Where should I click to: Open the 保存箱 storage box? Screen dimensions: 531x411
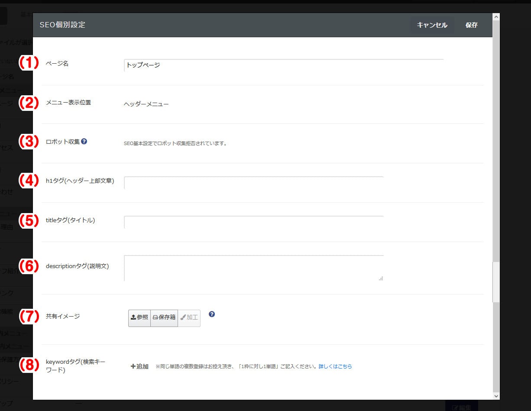click(164, 317)
